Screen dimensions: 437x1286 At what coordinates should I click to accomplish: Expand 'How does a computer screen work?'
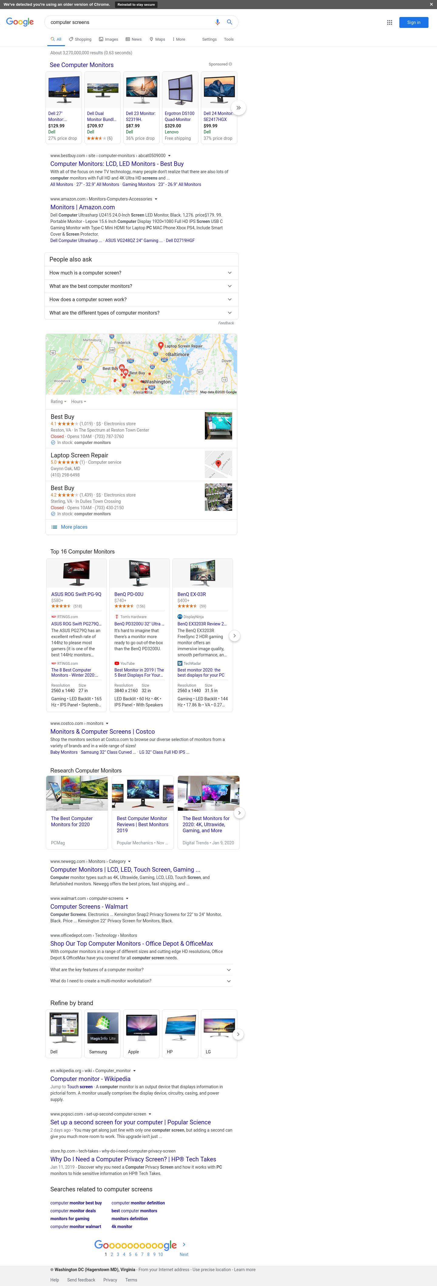coord(141,300)
